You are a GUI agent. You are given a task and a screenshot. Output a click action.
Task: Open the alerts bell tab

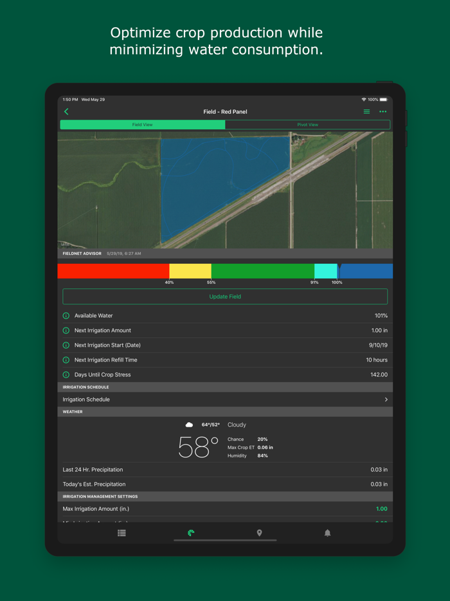tap(327, 533)
